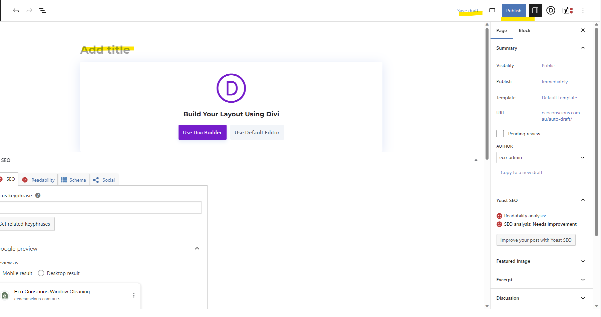This screenshot has height=317, width=601.
Task: Toggle the Settings sidebar icon
Action: (x=535, y=10)
